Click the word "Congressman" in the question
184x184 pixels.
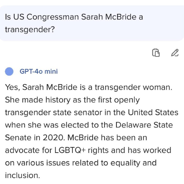[53, 17]
